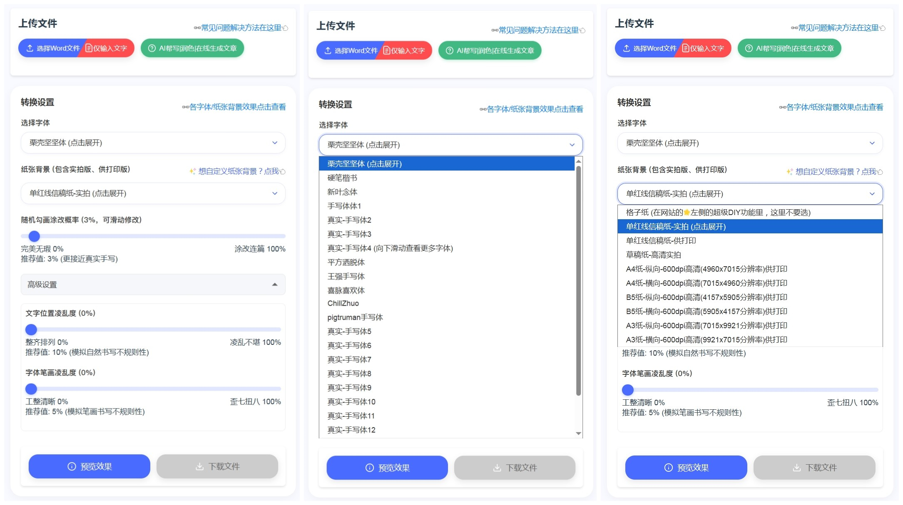
Task: Click sparkle icon next to left 想自定义纸张背景
Action: point(192,171)
